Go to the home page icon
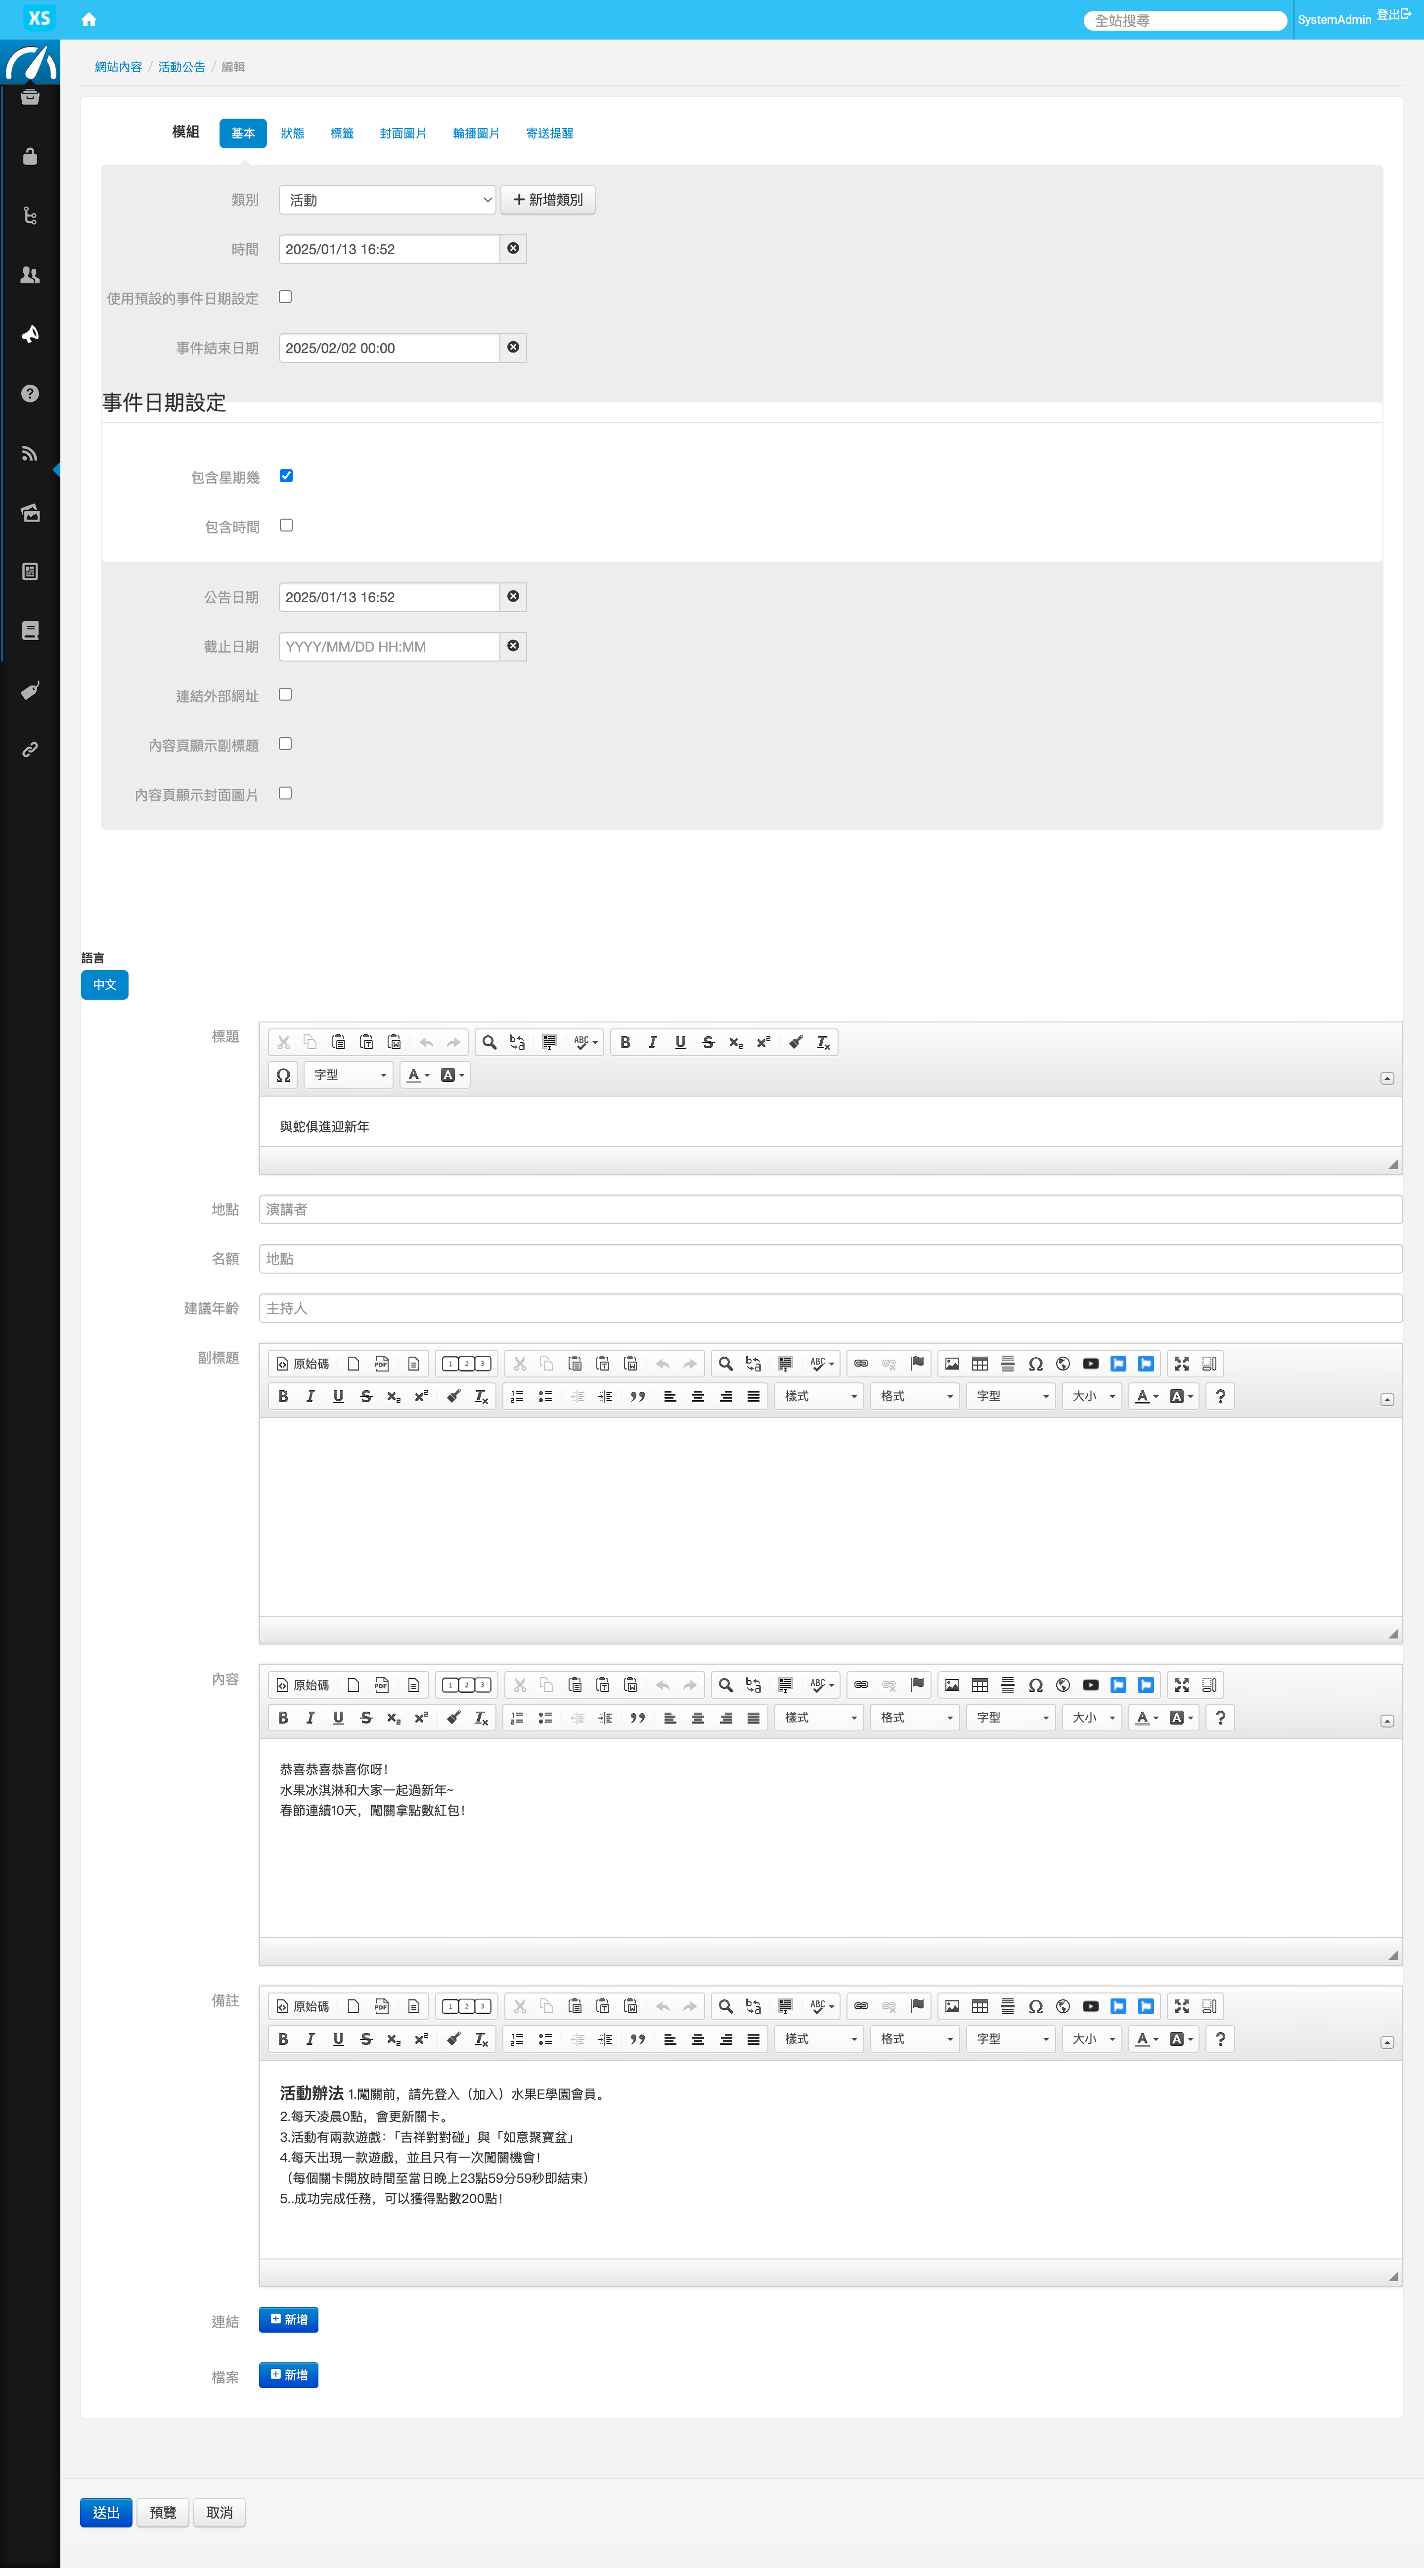Screen dimensions: 1424x2568 [x=89, y=20]
